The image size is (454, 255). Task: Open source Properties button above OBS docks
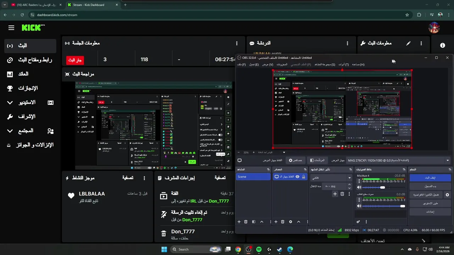(x=296, y=160)
